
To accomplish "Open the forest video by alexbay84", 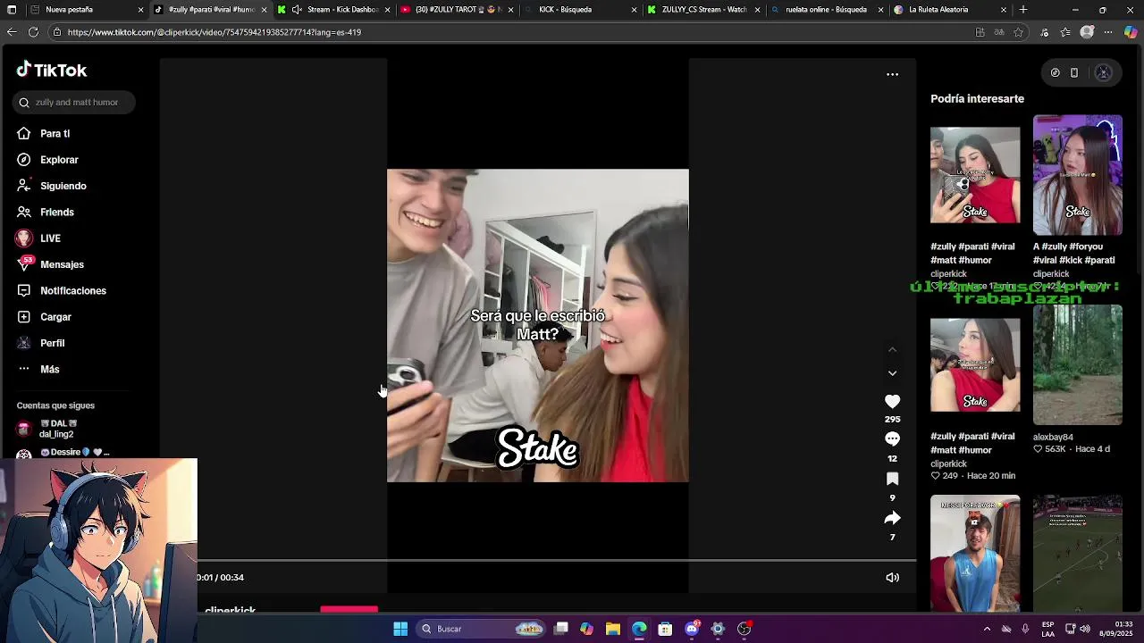I will (x=1077, y=364).
